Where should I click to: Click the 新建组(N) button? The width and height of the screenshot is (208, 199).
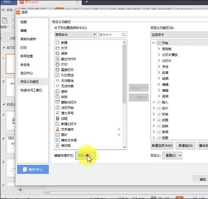click(x=185, y=146)
